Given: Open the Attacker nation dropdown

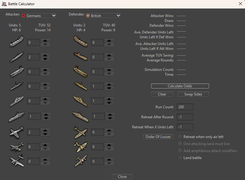Looking at the screenshot, I should tap(38, 16).
